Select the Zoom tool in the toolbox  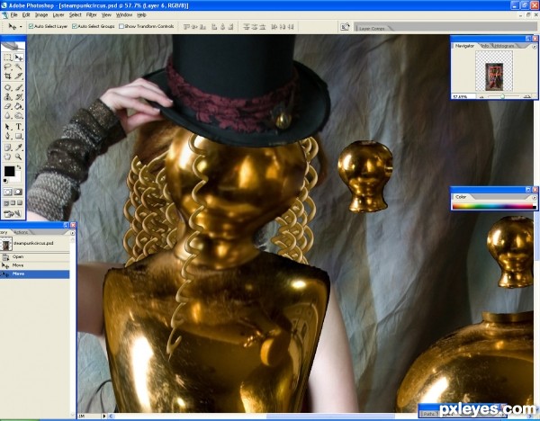pos(19,157)
